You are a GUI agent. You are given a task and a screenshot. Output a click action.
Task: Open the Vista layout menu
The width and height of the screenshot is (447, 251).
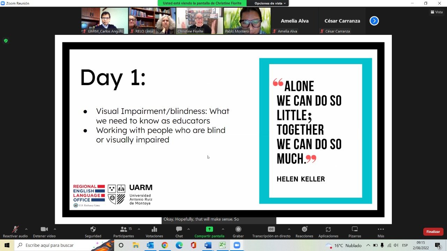(x=437, y=12)
